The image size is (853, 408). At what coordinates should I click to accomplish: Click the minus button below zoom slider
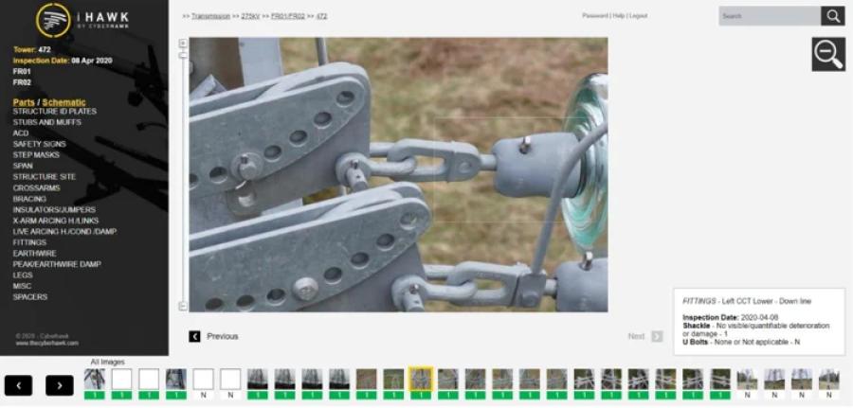coord(183,306)
